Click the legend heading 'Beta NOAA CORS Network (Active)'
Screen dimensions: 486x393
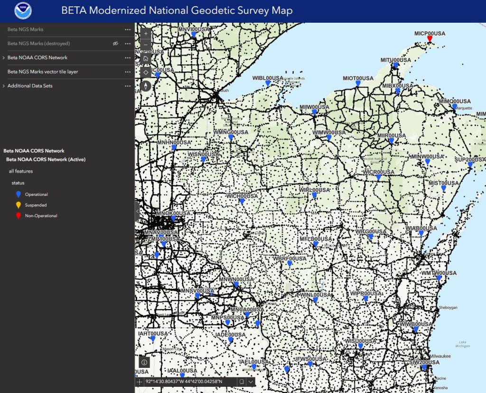click(x=46, y=159)
